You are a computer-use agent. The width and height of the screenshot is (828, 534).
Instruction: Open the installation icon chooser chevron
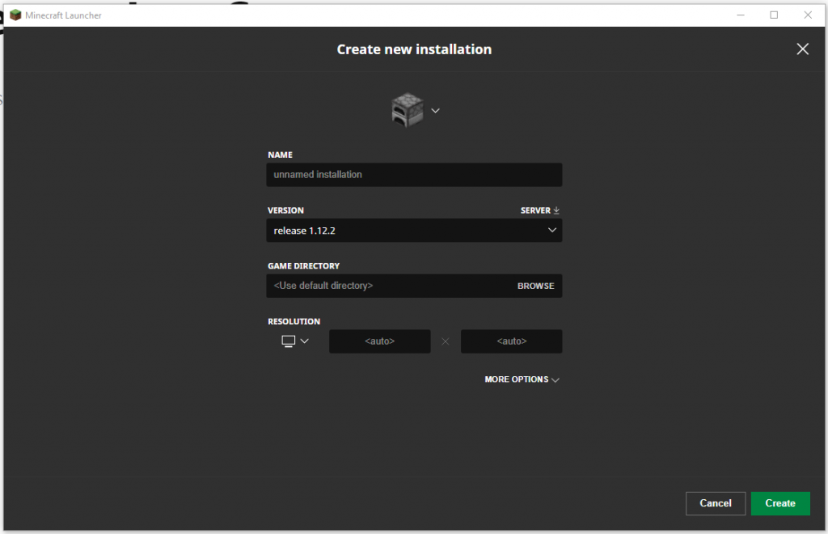[435, 111]
